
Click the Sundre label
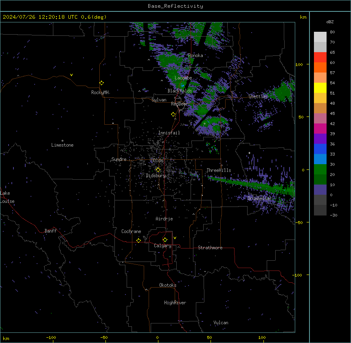(119, 159)
